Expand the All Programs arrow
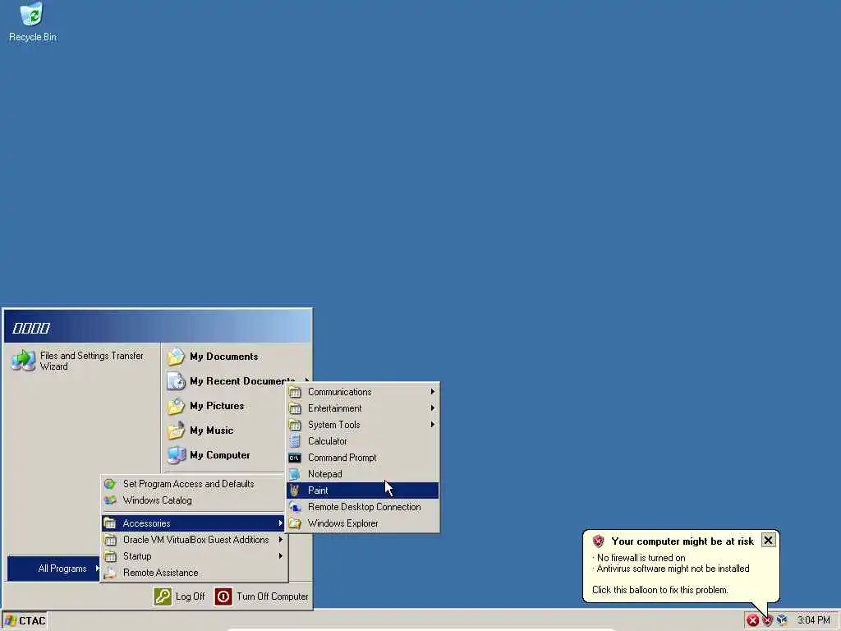Viewport: 841px width, 631px height. pos(97,569)
